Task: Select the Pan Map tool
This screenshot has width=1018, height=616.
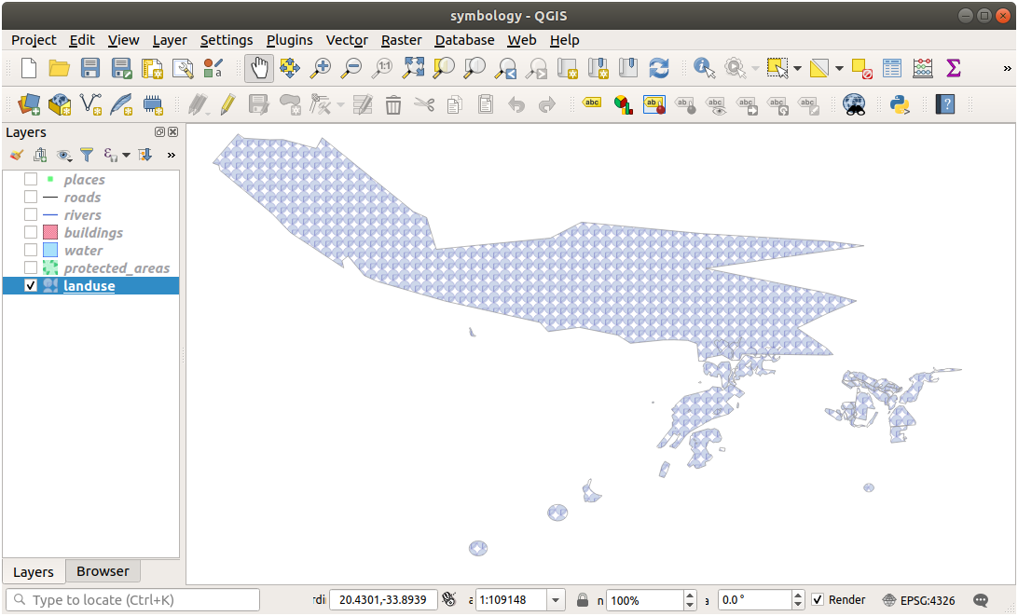Action: click(x=259, y=67)
